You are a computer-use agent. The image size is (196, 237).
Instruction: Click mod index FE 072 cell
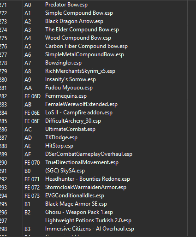click(32, 188)
